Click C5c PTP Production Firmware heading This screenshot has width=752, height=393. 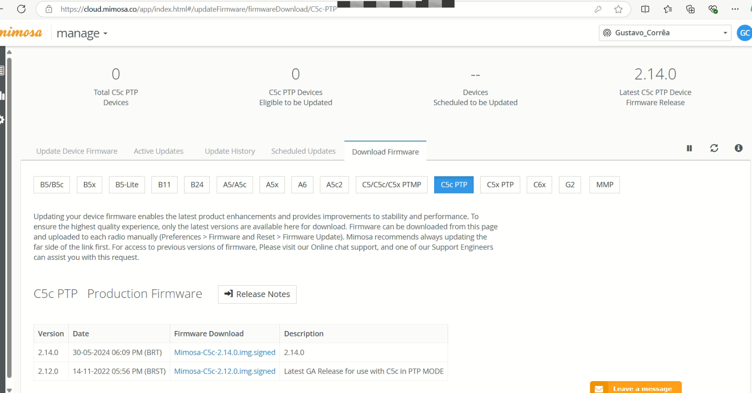click(x=118, y=294)
